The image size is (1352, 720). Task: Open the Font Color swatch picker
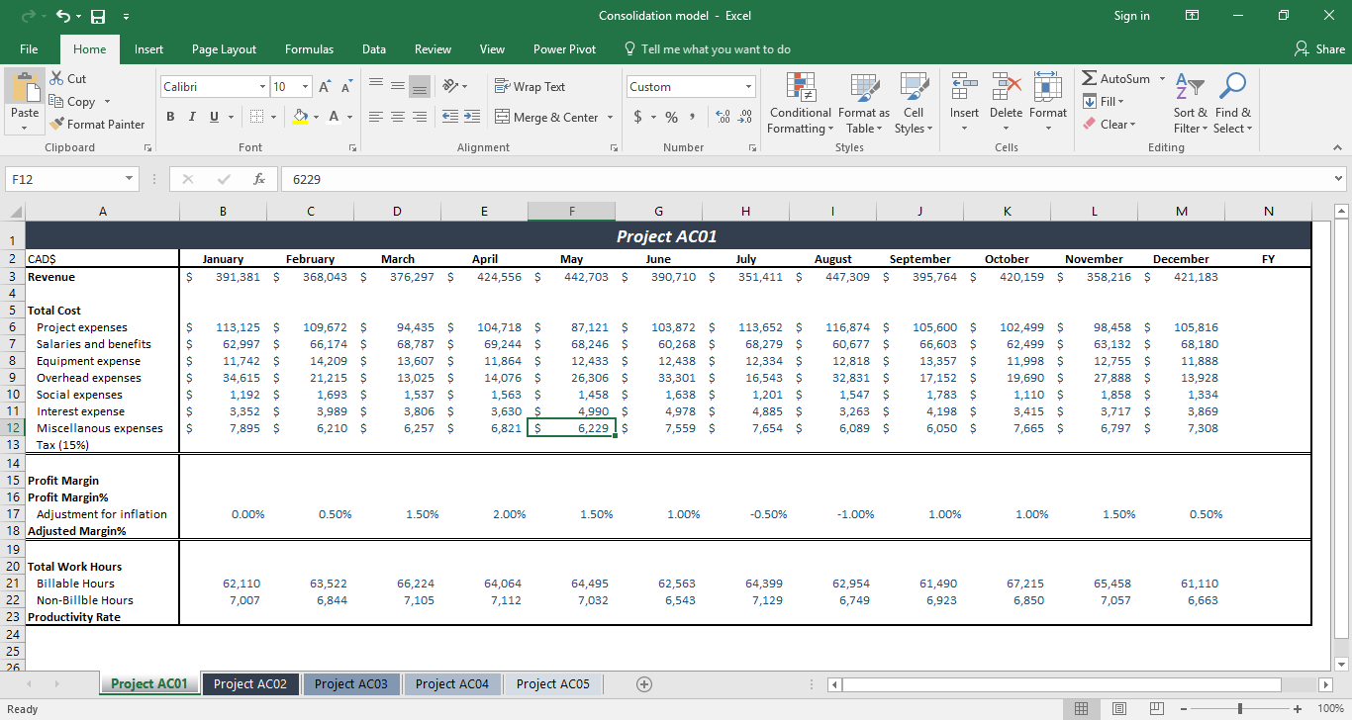pos(336,117)
